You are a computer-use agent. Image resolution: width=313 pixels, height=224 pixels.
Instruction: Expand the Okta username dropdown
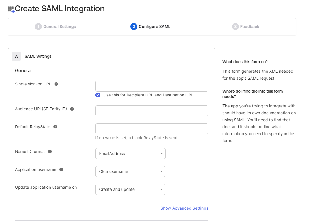pos(130,171)
